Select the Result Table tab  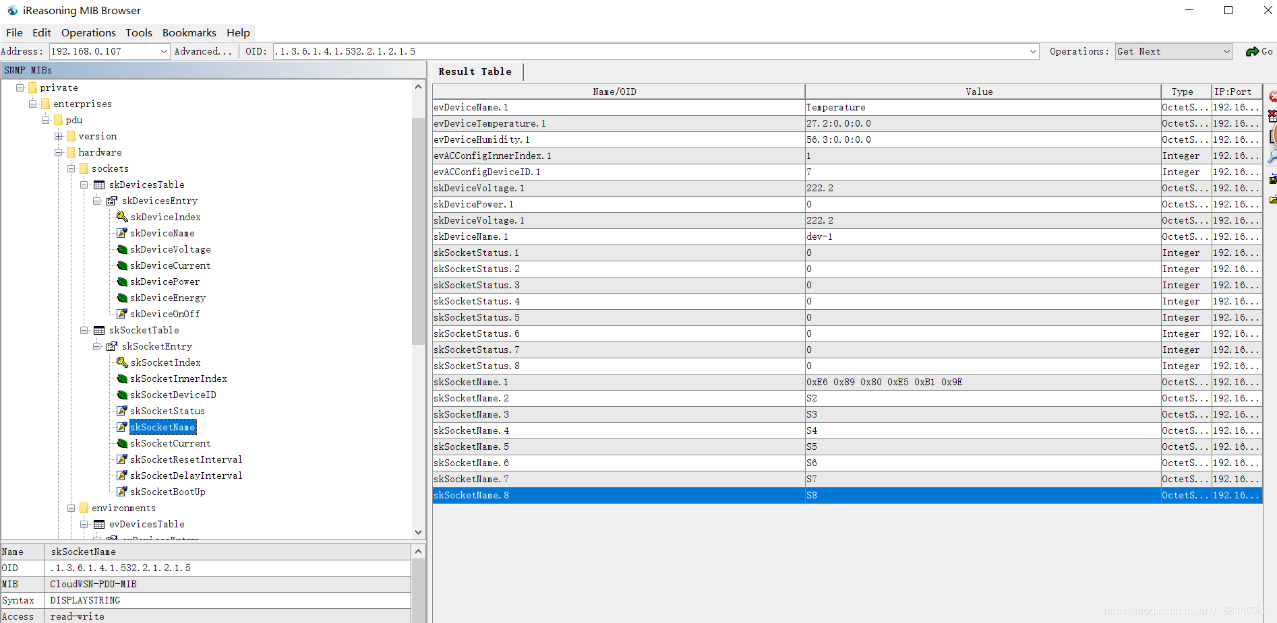click(475, 71)
